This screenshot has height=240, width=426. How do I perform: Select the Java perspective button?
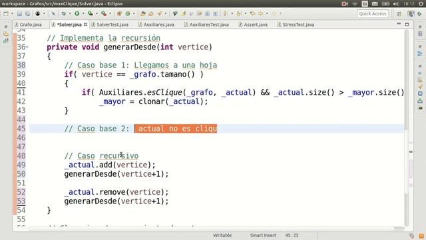[x=411, y=13]
